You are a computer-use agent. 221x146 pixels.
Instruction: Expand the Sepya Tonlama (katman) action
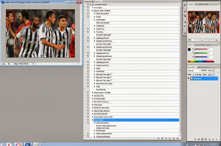tap(92, 111)
